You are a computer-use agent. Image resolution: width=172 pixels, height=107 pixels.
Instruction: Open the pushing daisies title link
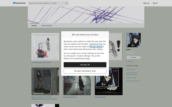tap(70, 97)
